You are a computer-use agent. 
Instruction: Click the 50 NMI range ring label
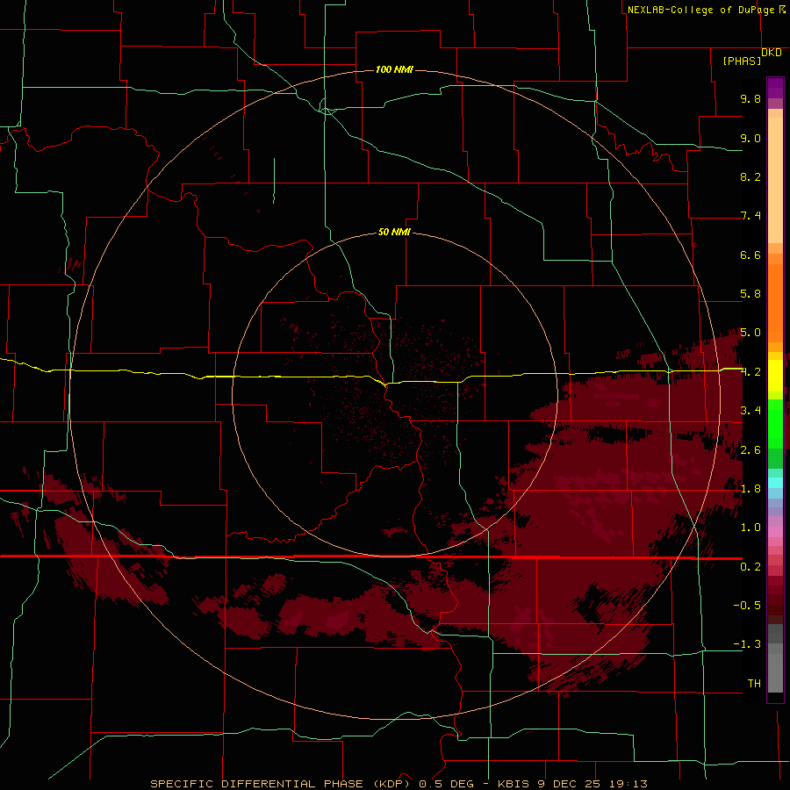click(x=394, y=233)
